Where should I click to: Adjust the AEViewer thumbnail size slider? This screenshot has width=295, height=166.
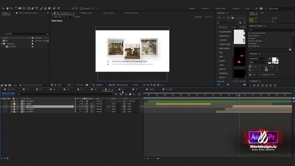[228, 85]
